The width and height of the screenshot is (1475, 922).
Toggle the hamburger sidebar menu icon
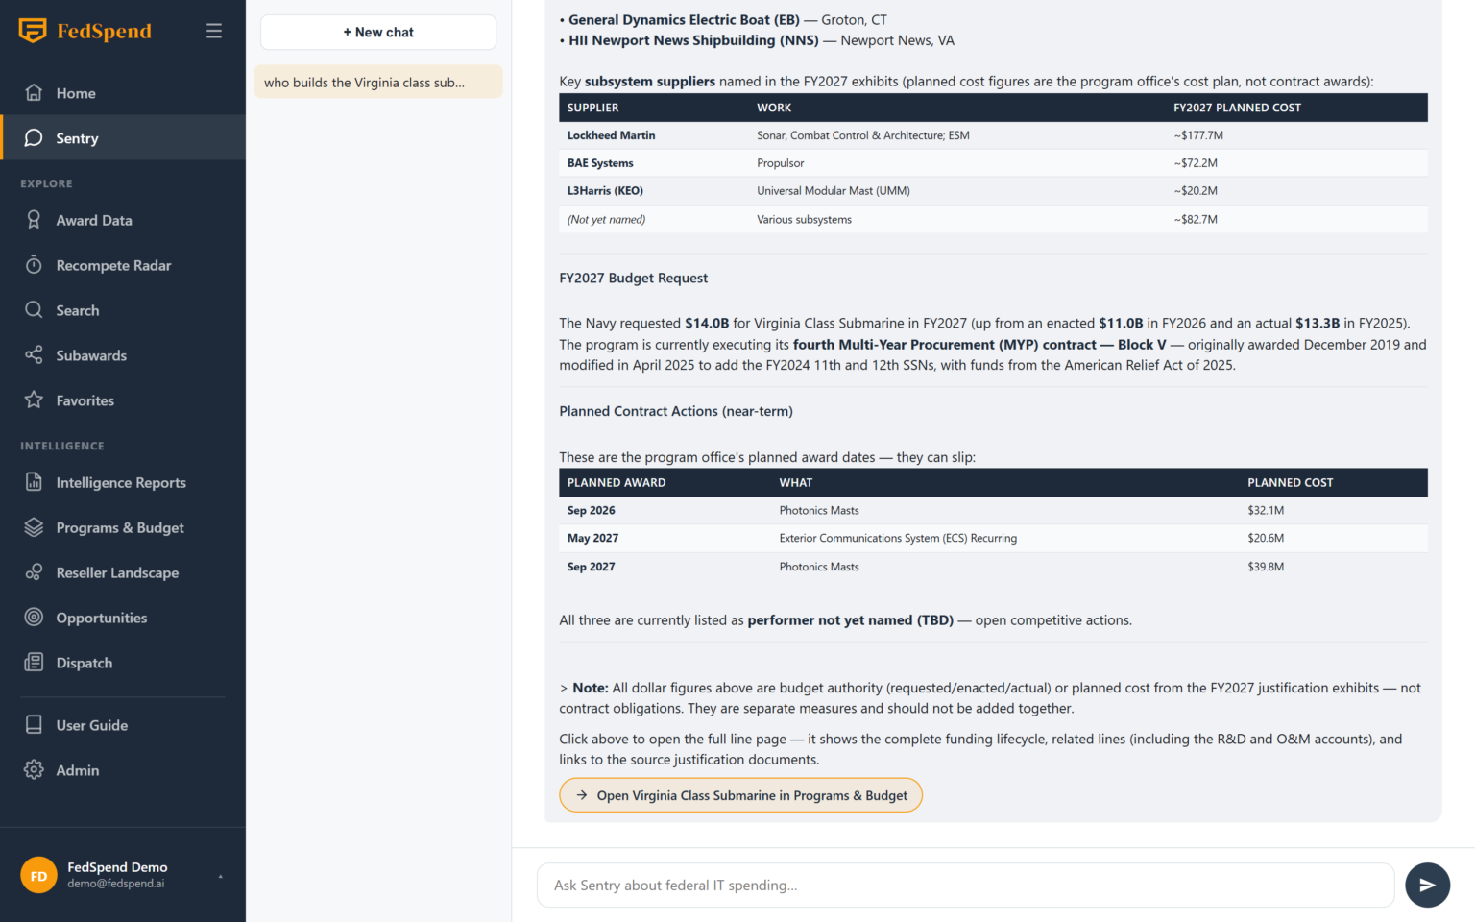(x=214, y=31)
